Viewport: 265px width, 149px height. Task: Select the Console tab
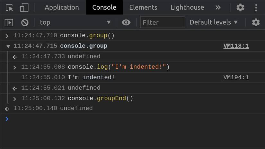click(104, 7)
